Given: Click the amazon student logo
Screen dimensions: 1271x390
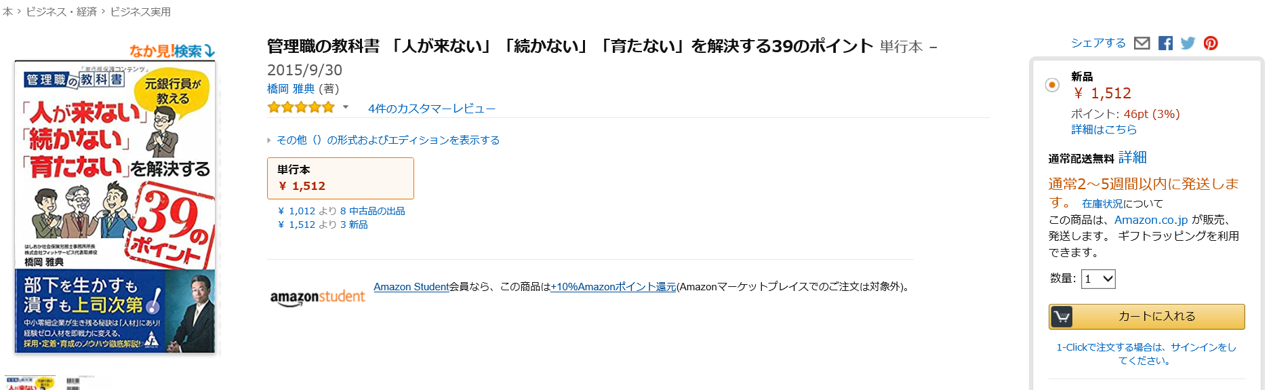Looking at the screenshot, I should coord(317,297).
